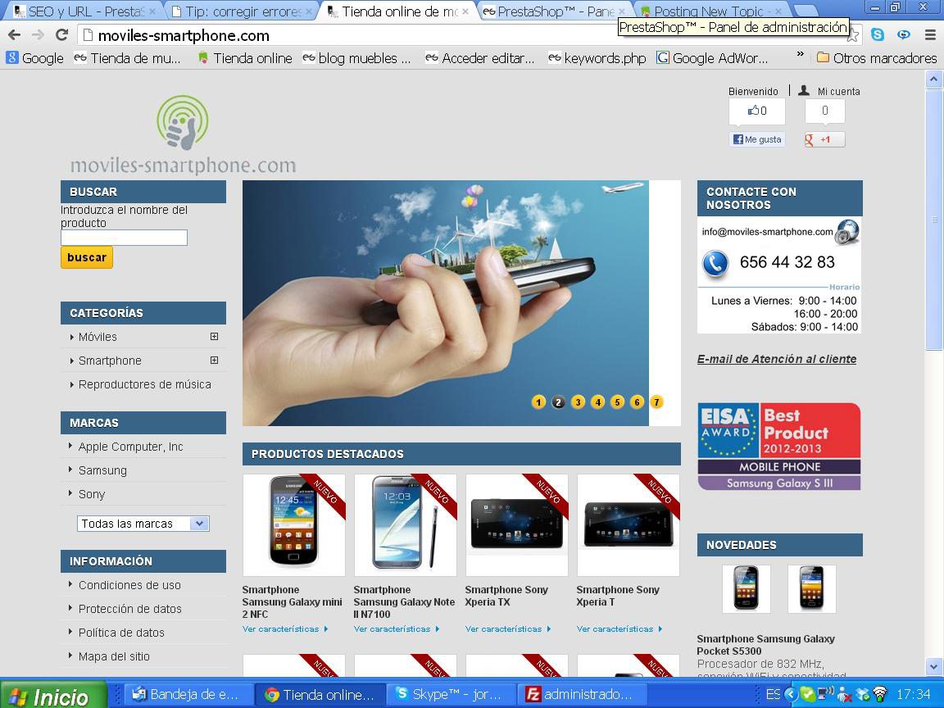Click the Inicio start button
The height and width of the screenshot is (708, 944).
pos(53,695)
